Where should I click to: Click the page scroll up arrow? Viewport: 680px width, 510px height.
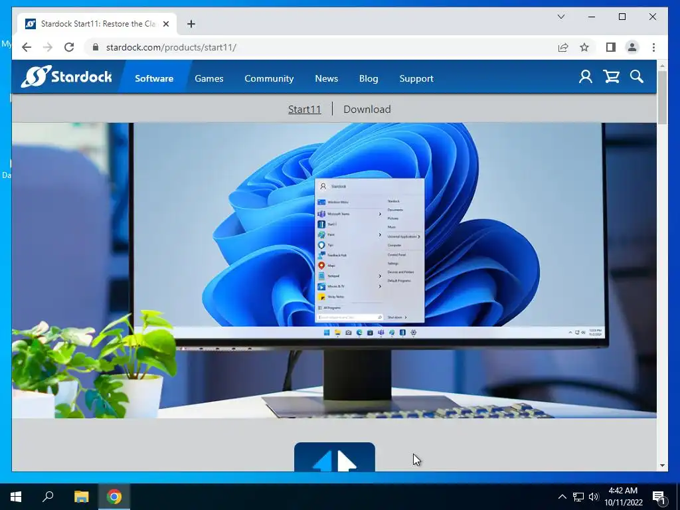pyautogui.click(x=662, y=66)
